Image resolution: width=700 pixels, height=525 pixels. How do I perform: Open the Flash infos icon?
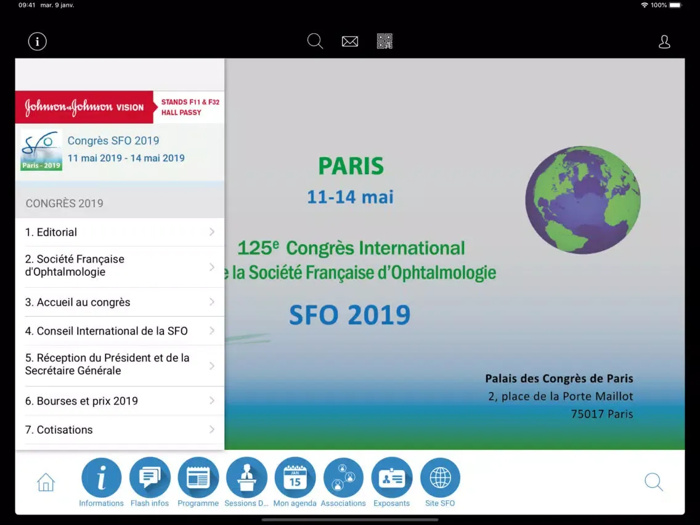point(150,478)
